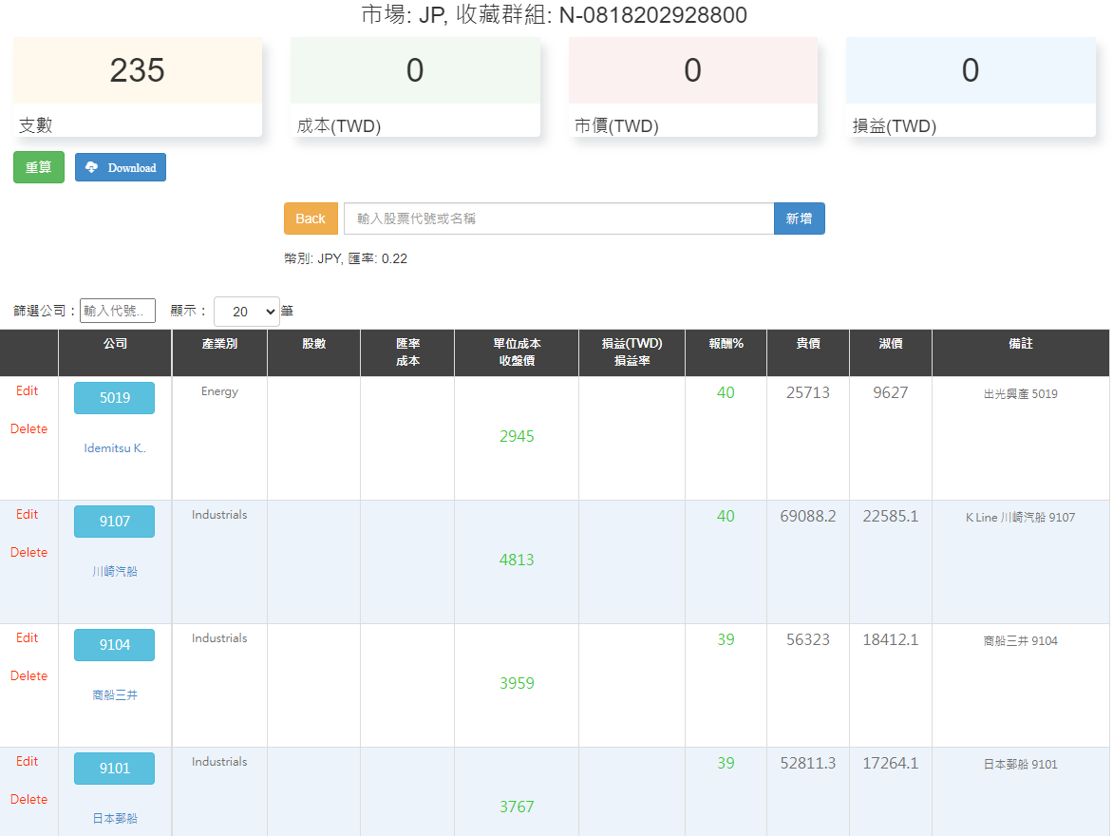Image resolution: width=1113 pixels, height=836 pixels.
Task: Click the company filter input box
Action: pyautogui.click(x=118, y=311)
